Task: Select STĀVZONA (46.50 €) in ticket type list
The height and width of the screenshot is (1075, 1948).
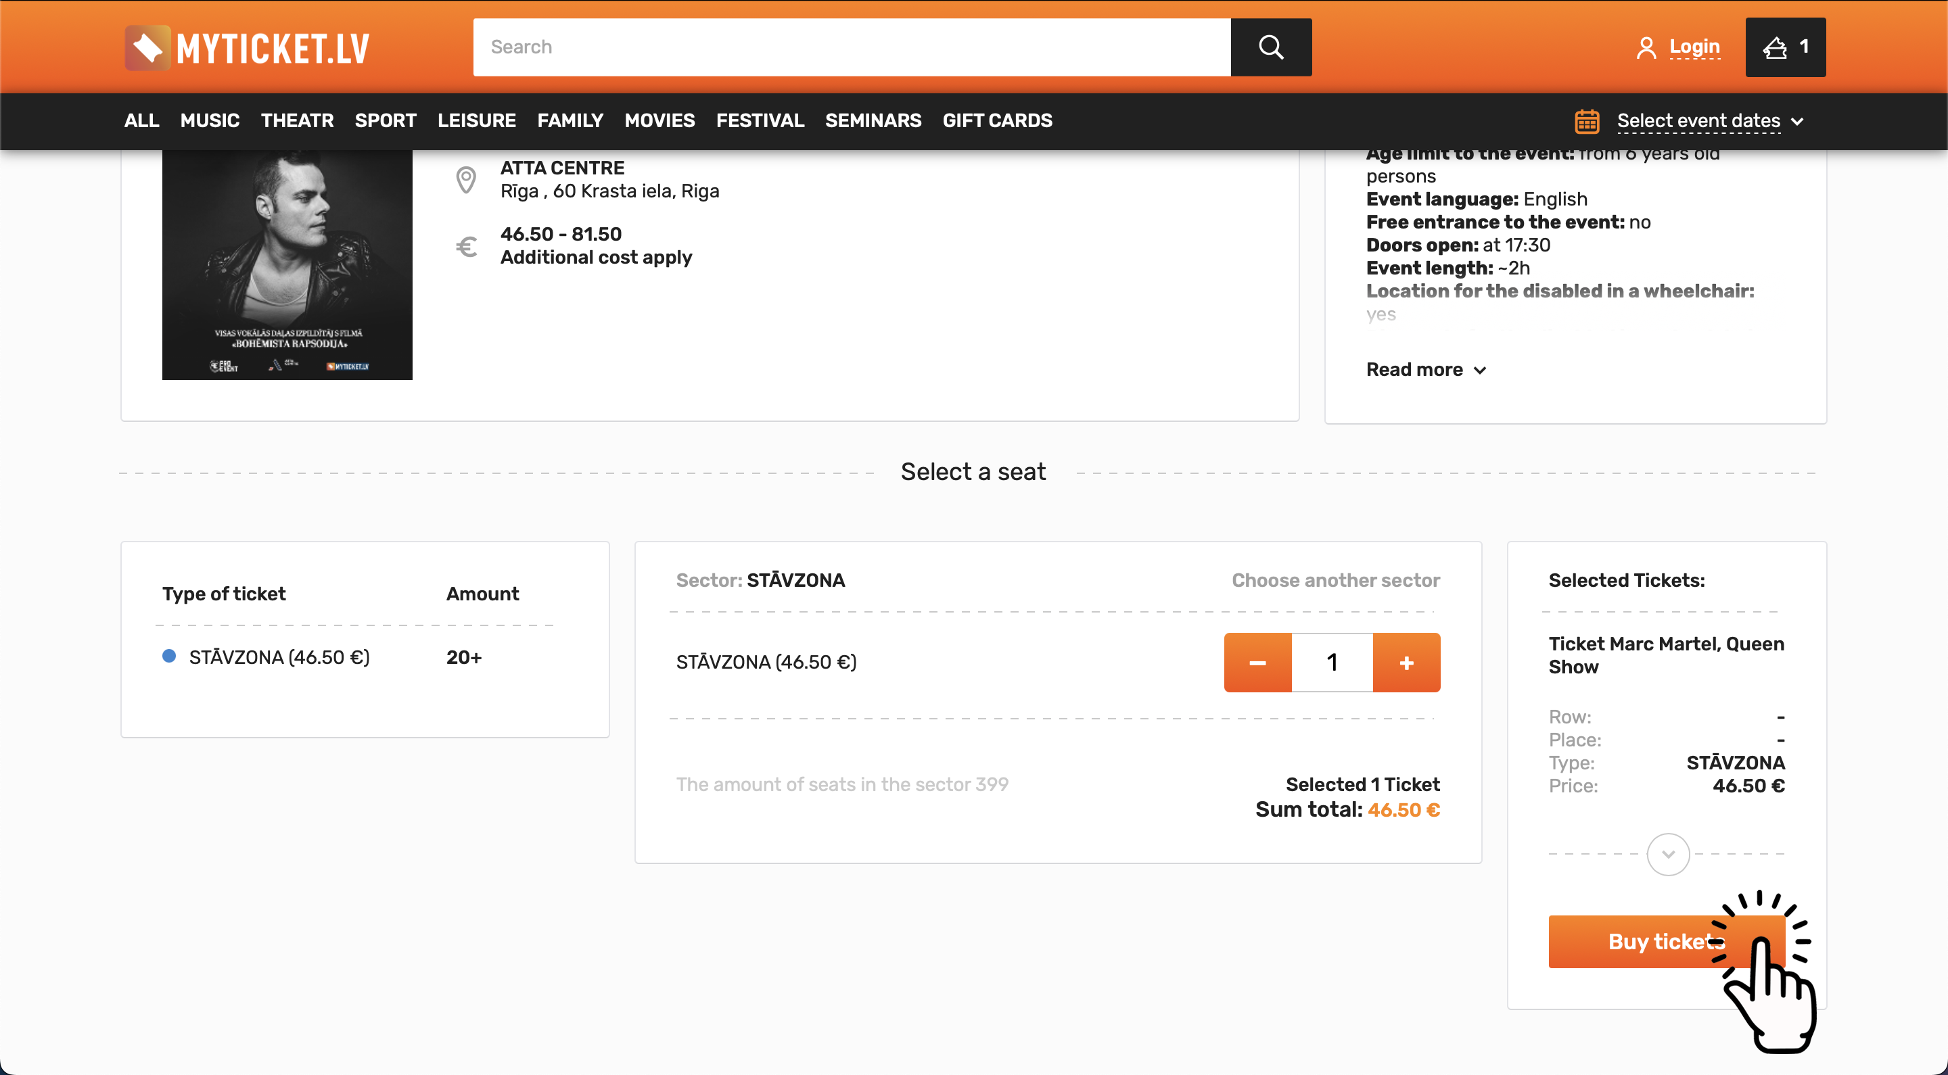Action: [x=279, y=657]
